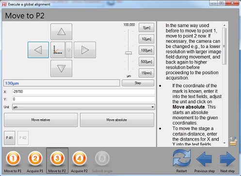Set step size to 500[µm]
Screen dimensions: 241x176
146,62
